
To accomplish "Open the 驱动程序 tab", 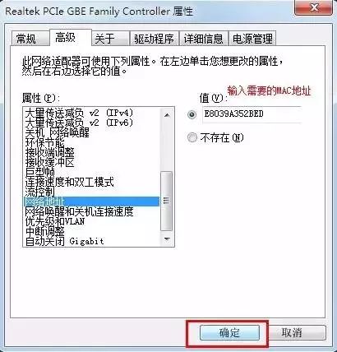I will point(154,39).
